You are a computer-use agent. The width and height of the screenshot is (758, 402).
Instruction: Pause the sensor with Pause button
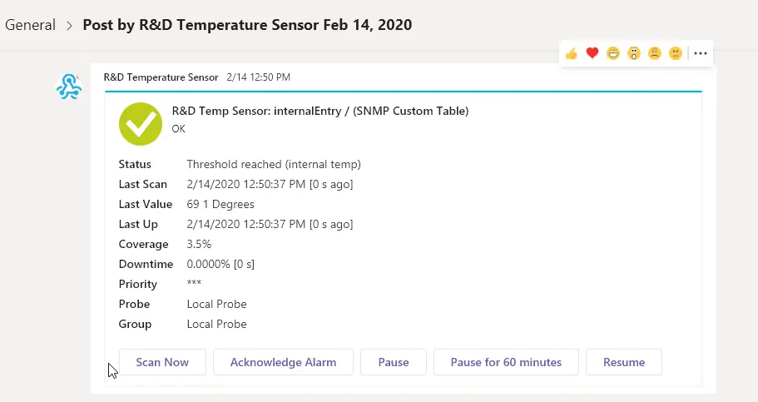[x=394, y=362]
